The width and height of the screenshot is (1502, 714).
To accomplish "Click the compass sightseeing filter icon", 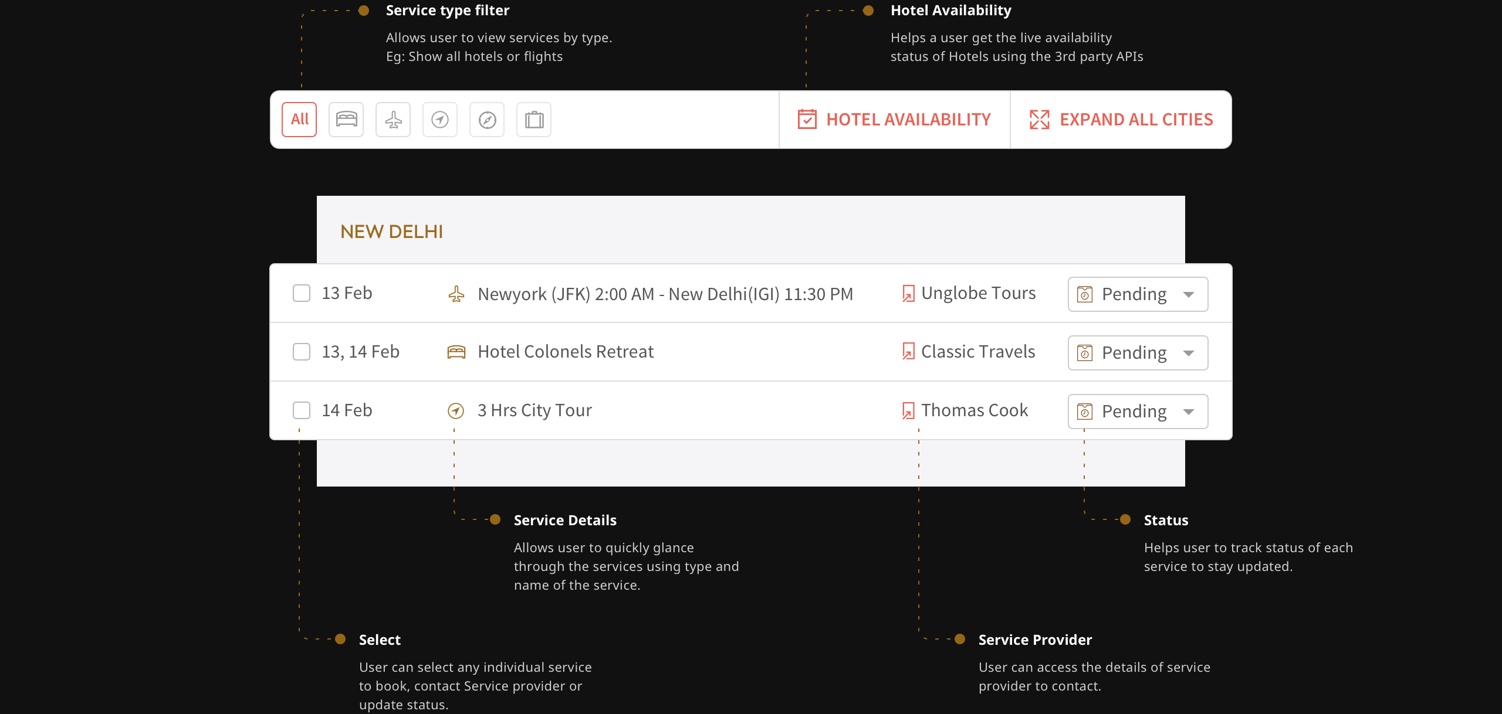I will (x=486, y=119).
